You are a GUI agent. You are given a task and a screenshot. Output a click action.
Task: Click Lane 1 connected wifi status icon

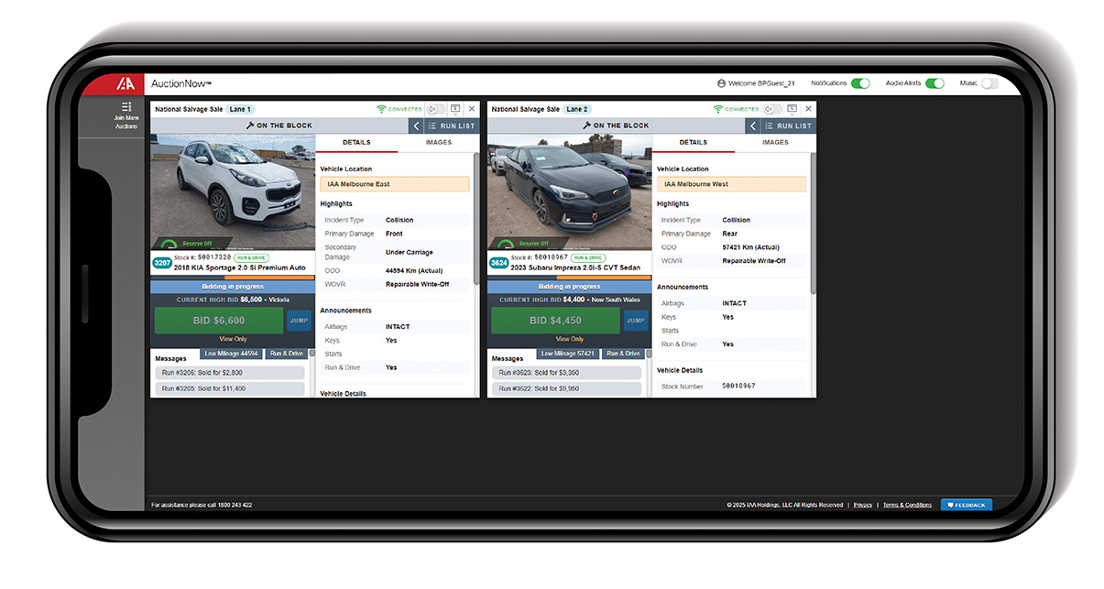tap(381, 109)
